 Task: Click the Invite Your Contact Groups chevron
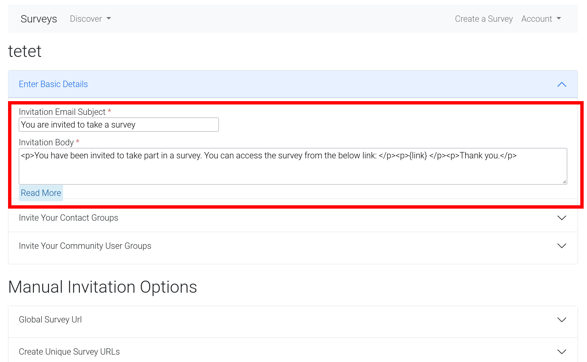tap(561, 218)
